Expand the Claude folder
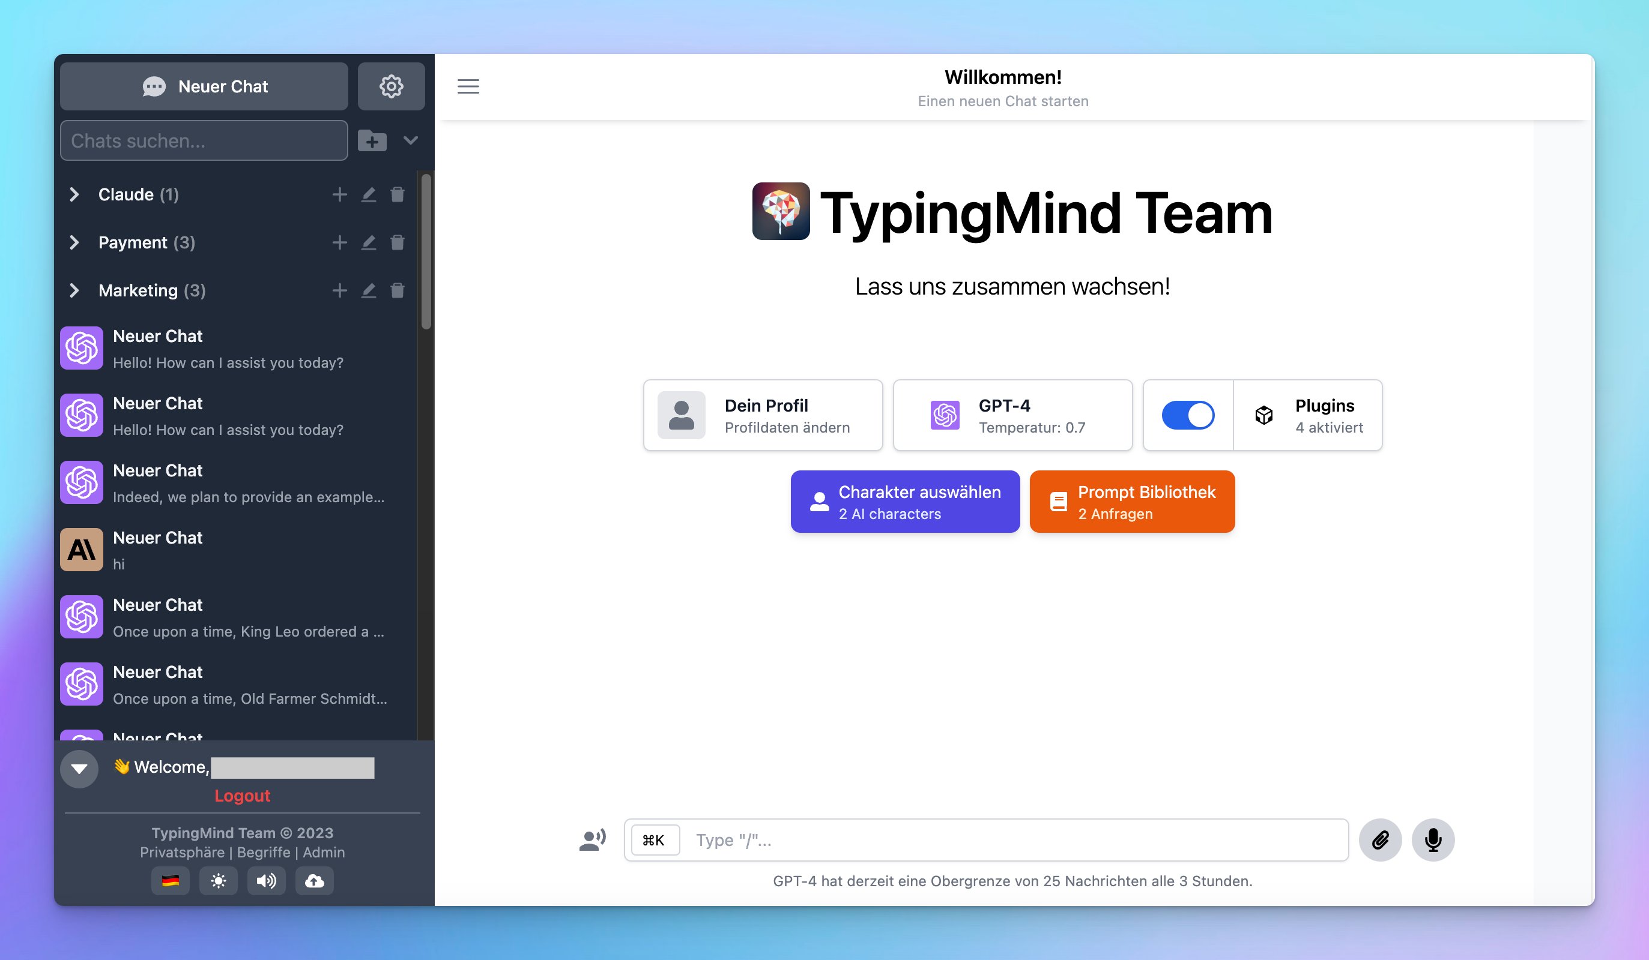The image size is (1649, 960). tap(74, 194)
